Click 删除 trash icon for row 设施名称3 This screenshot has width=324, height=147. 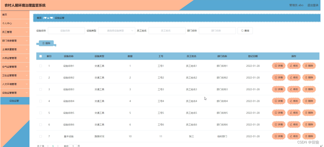pos(306,89)
